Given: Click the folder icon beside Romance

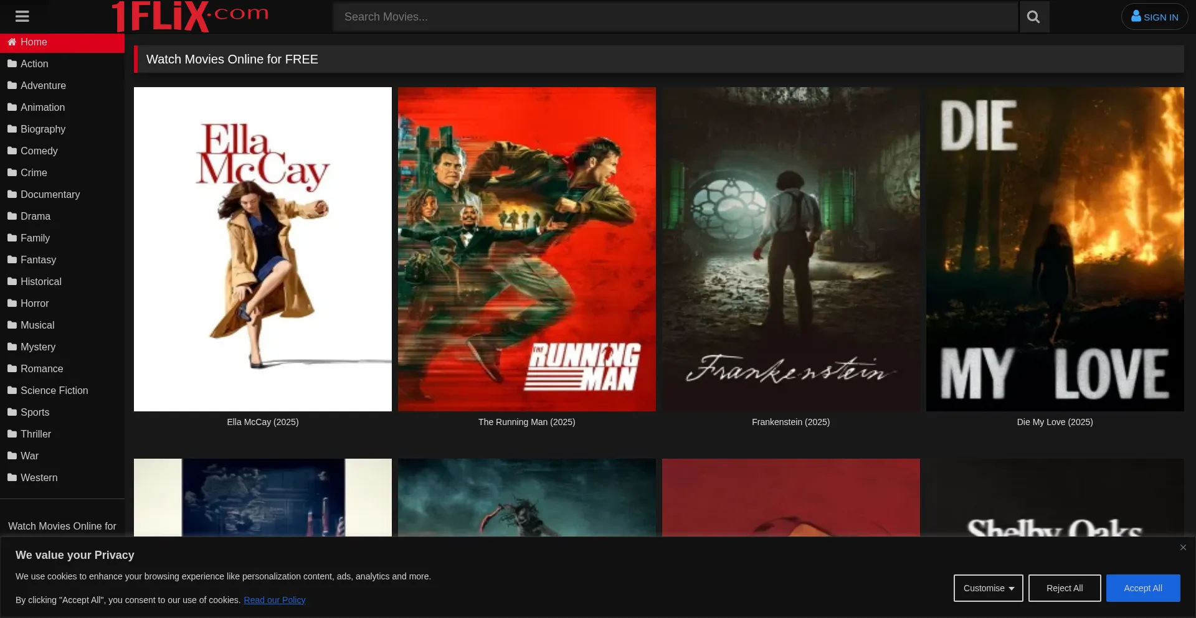Looking at the screenshot, I should pos(12,368).
